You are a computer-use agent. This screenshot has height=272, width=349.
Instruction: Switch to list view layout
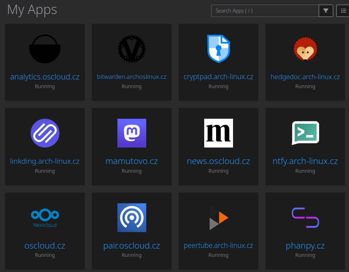pyautogui.click(x=343, y=11)
